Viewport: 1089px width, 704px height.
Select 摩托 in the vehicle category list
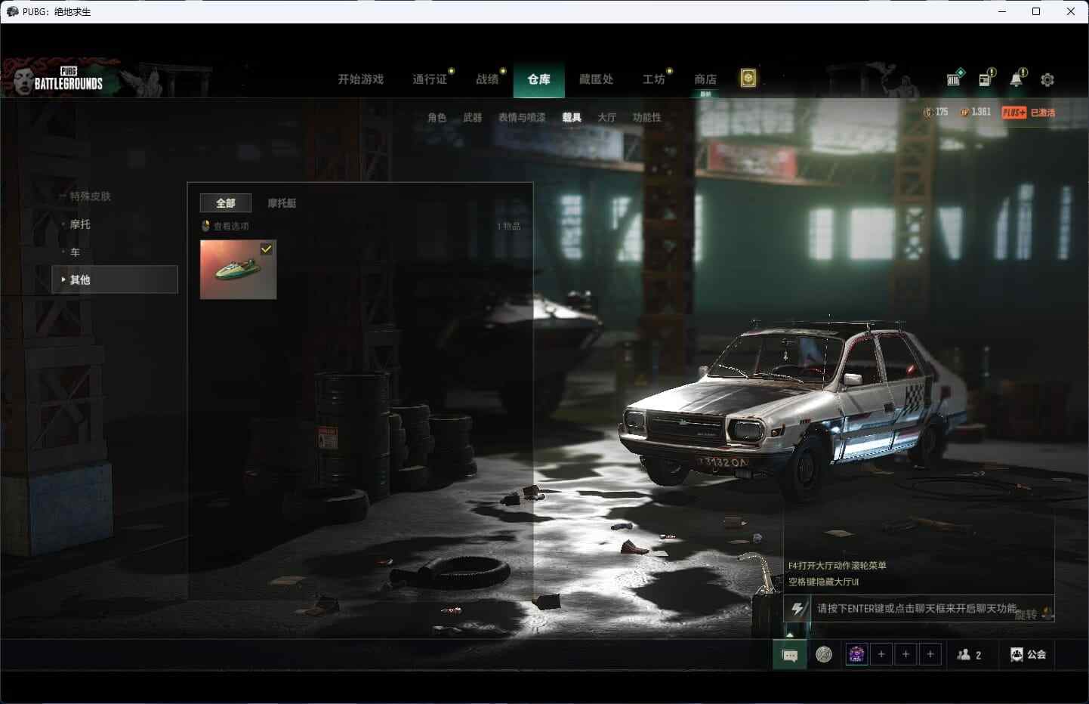point(80,224)
